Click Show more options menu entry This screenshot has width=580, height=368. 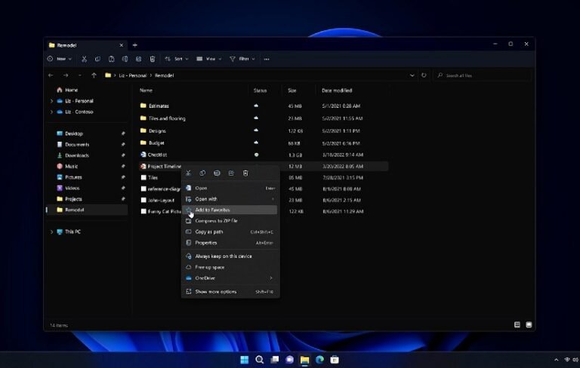click(216, 292)
